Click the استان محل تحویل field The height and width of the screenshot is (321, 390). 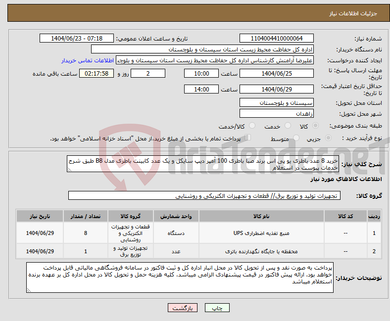(x=276, y=102)
